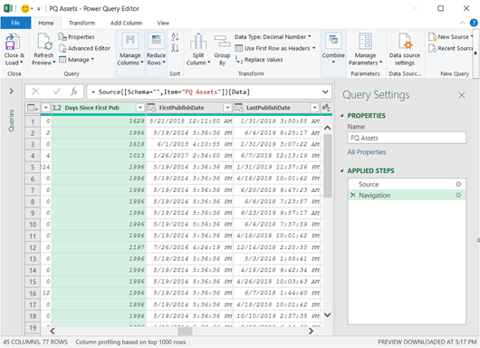Screen dimensions: 480x348
Task: Click the smiley feedback icon in title bar
Action: [25, 8]
